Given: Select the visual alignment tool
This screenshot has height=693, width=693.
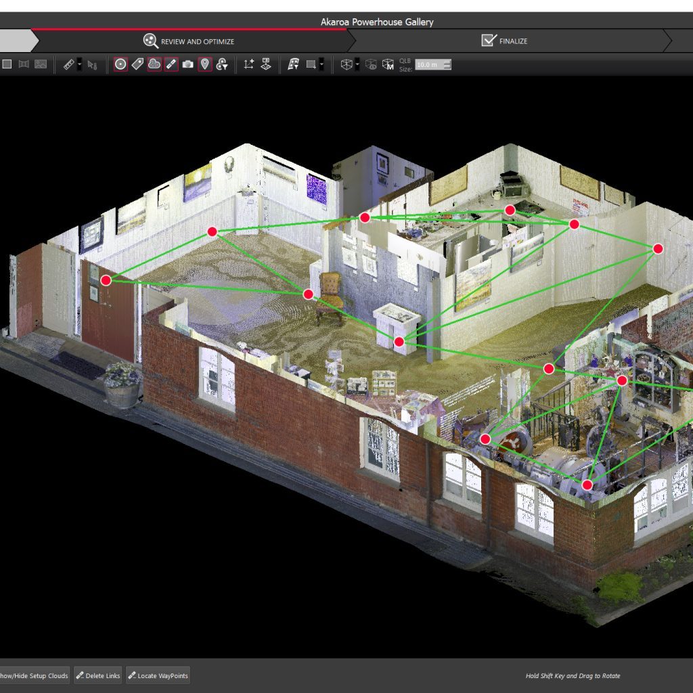Looking at the screenshot, I should [266, 65].
